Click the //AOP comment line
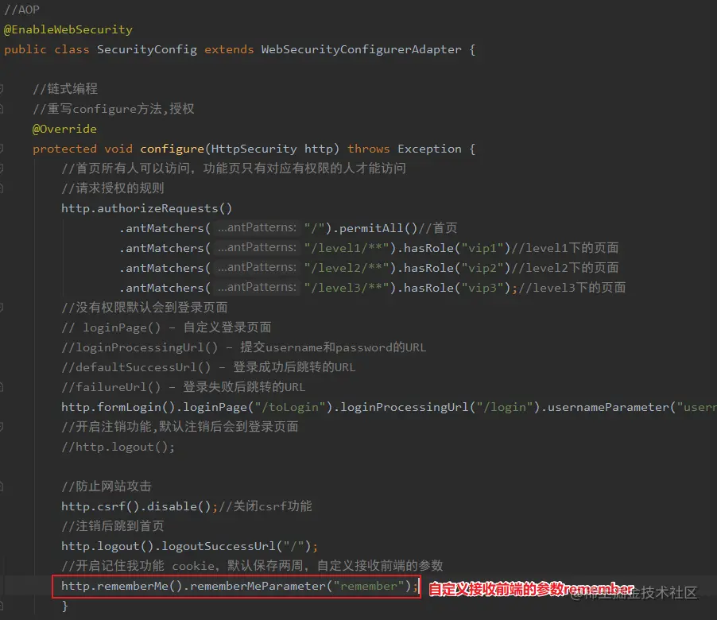717x620 pixels. (x=21, y=10)
